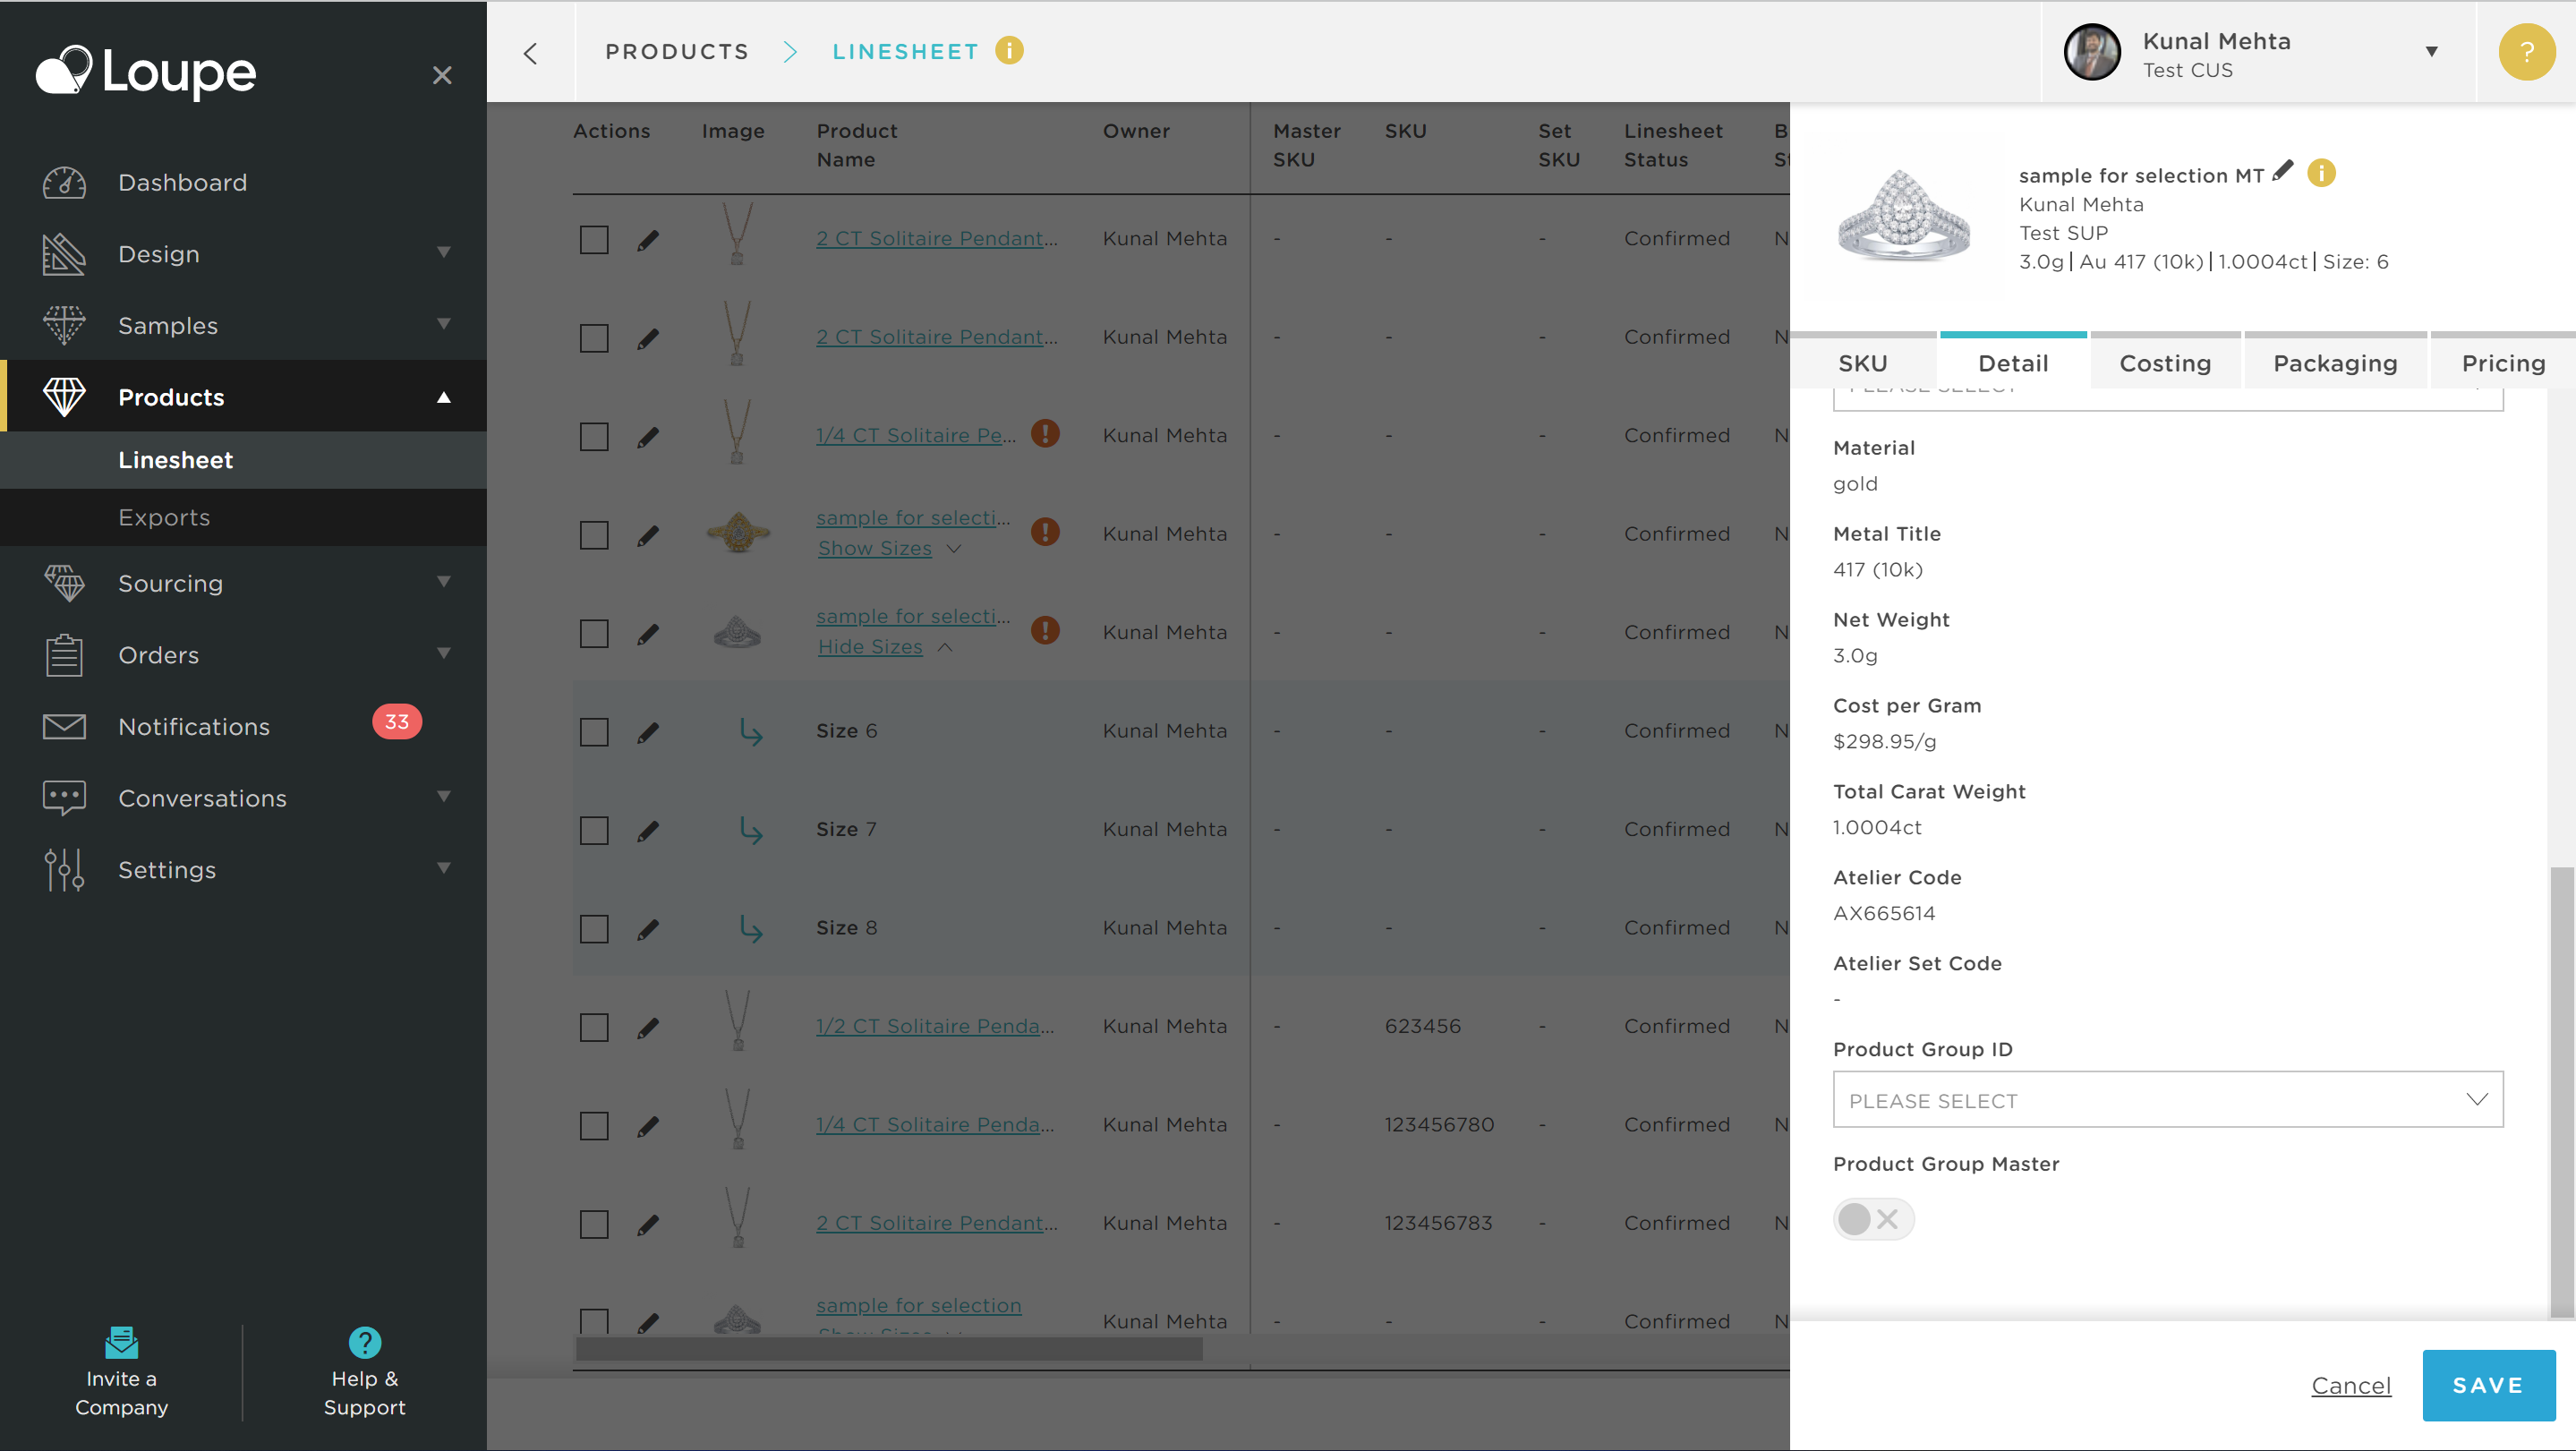Click the Notifications envelope icon
2576x1451 pixels.
coord(64,727)
